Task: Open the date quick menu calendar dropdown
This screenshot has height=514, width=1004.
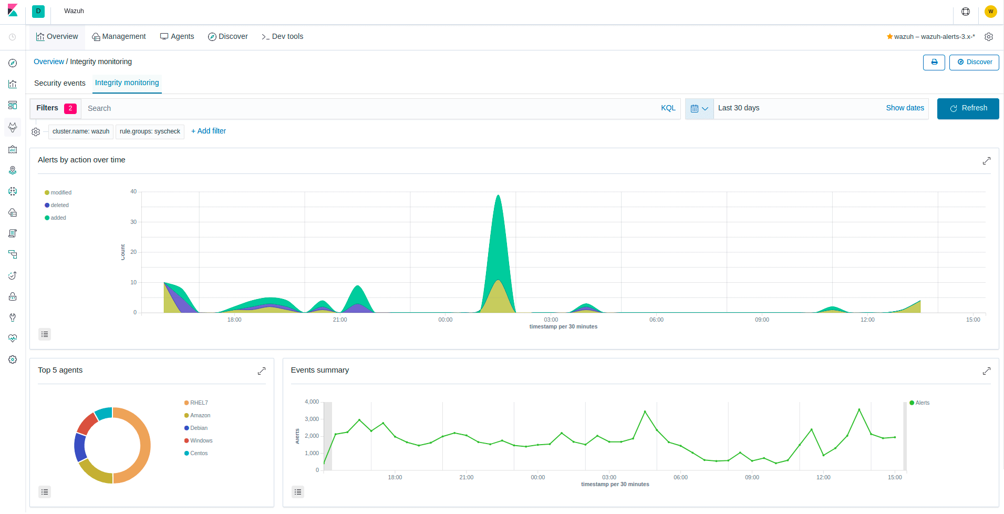Action: click(x=699, y=108)
